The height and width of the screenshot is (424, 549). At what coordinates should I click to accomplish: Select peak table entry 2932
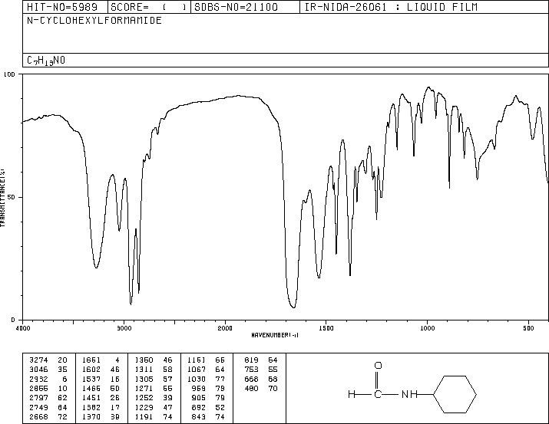coord(38,379)
